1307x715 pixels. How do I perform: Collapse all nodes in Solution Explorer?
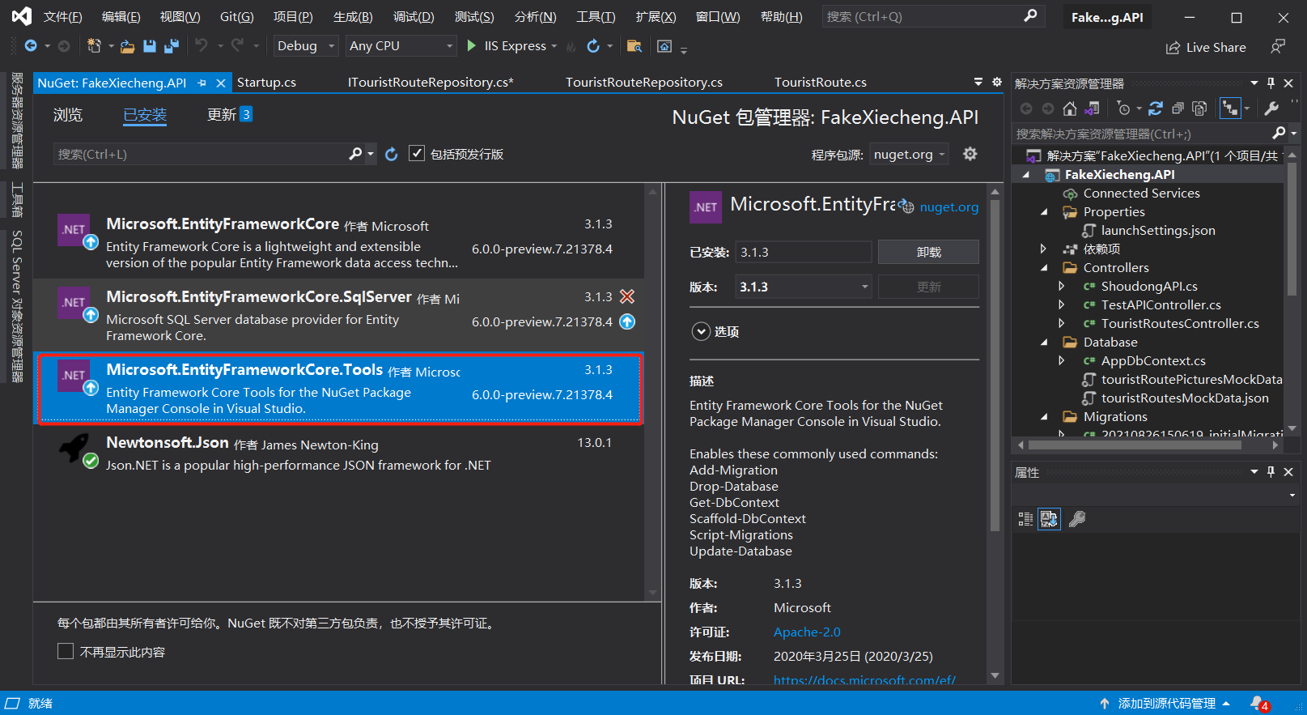click(1178, 109)
